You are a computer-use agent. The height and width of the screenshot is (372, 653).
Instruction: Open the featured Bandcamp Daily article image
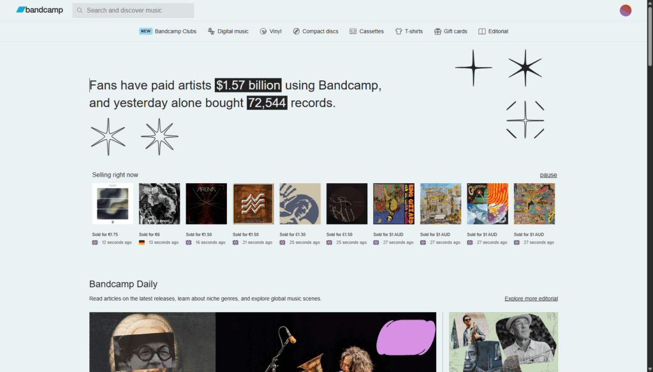tap(263, 342)
